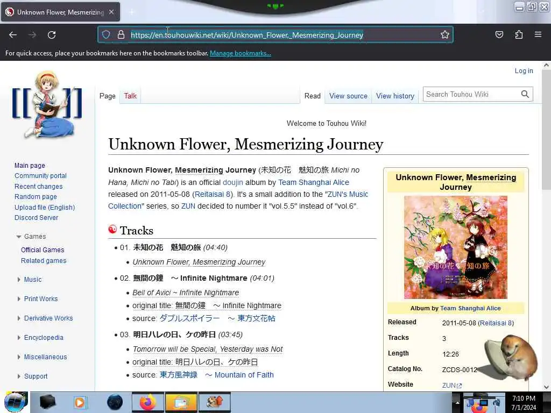Expand the Miscellaneous sidebar section
This screenshot has width=551, height=413.
[19, 357]
